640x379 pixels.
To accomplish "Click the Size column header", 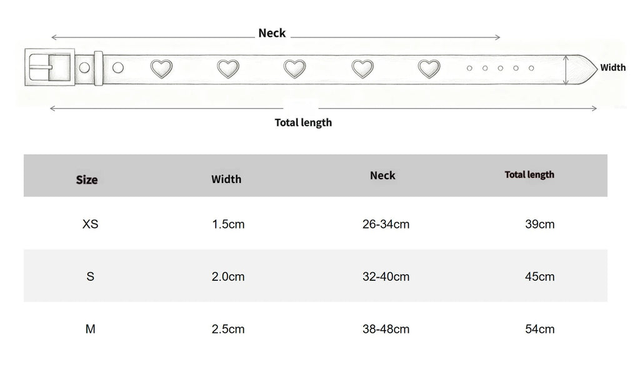I will coord(86,180).
